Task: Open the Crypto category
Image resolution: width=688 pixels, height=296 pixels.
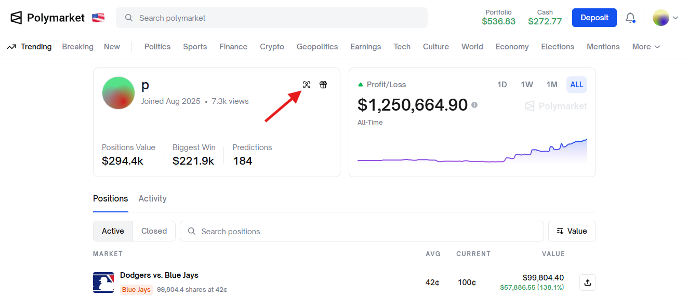Action: 272,47
